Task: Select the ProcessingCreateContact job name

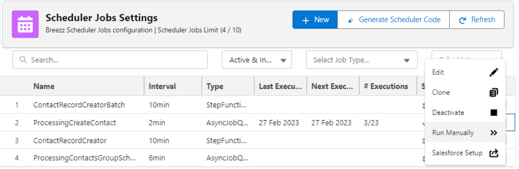Action: coord(75,123)
